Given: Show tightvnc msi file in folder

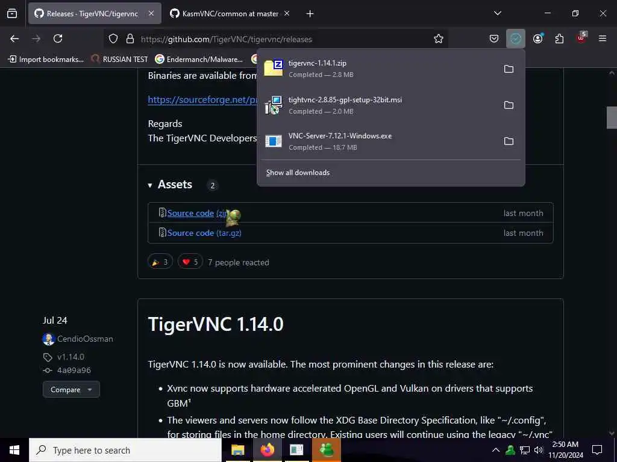Looking at the screenshot, I should tap(509, 105).
